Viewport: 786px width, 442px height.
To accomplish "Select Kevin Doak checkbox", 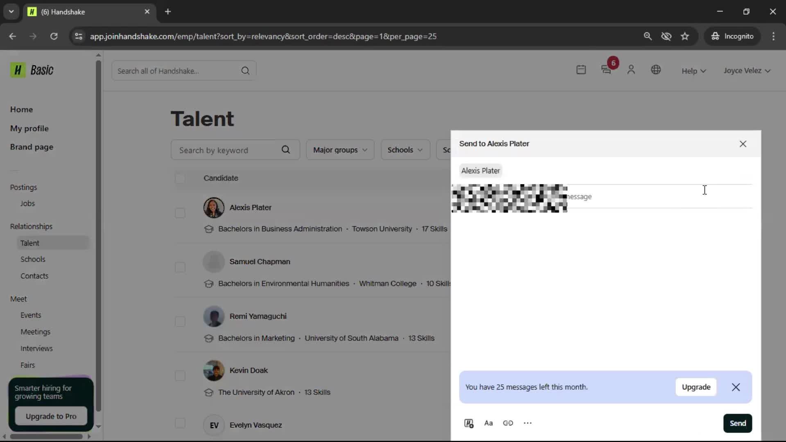I will [180, 376].
